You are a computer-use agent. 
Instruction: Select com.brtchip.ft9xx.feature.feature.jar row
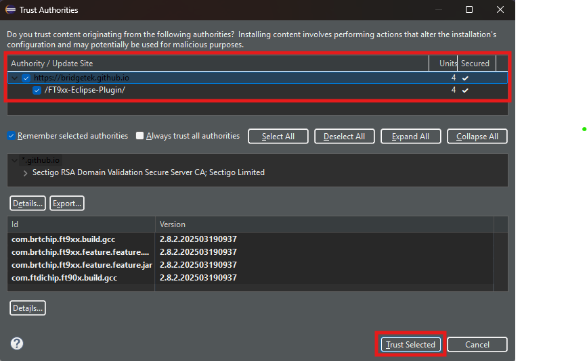pos(82,265)
